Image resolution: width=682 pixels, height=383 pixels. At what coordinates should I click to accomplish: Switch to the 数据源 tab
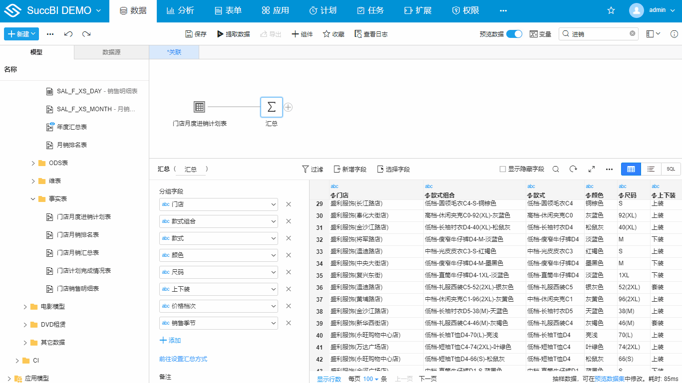click(x=111, y=51)
